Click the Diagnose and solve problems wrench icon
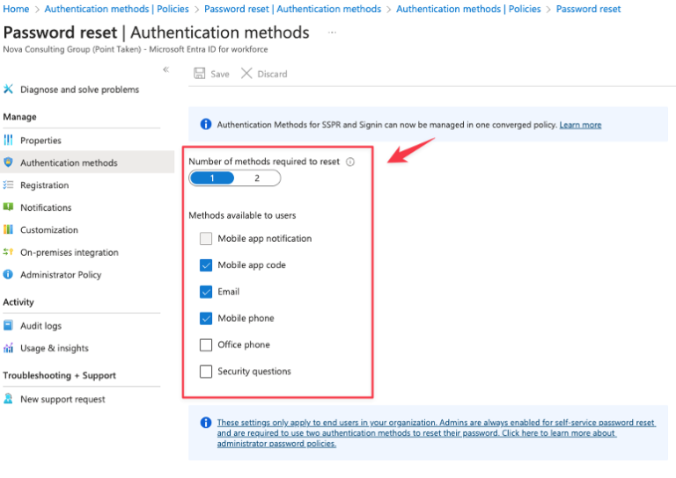This screenshot has height=478, width=676. click(9, 90)
